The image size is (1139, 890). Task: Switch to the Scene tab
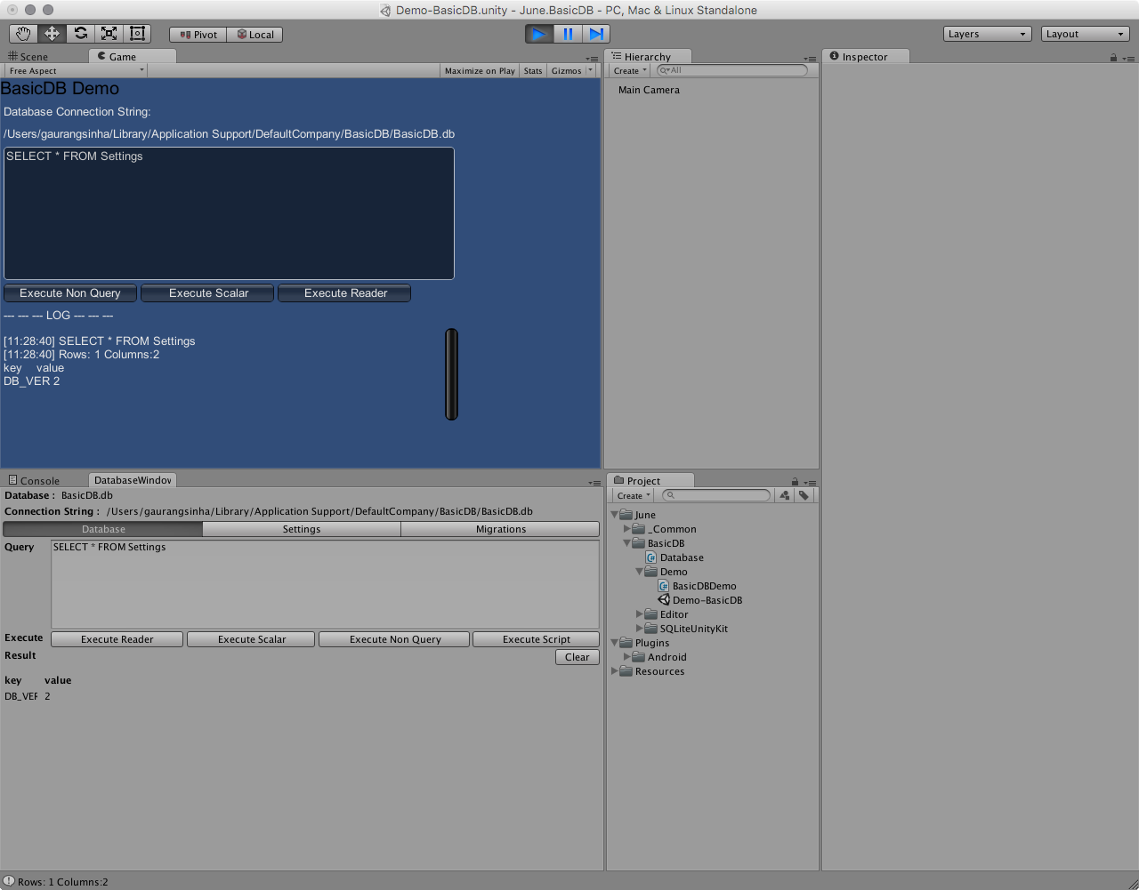[28, 56]
